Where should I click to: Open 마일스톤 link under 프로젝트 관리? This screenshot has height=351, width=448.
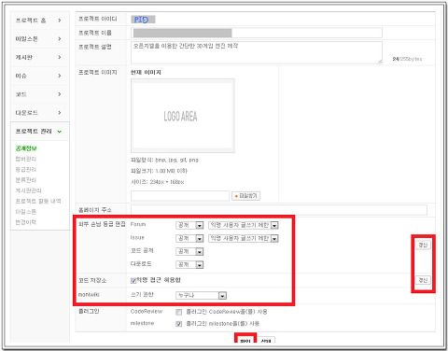click(x=26, y=212)
